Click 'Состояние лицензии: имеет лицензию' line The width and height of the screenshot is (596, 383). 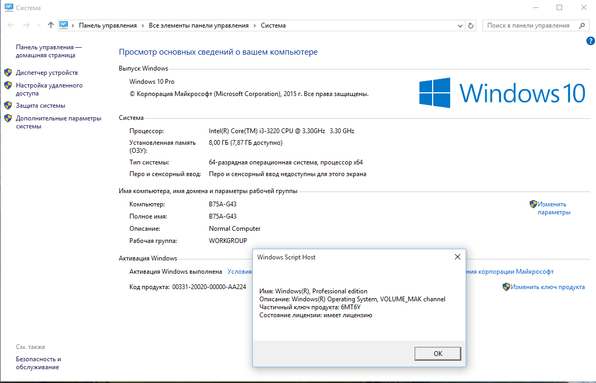[315, 315]
